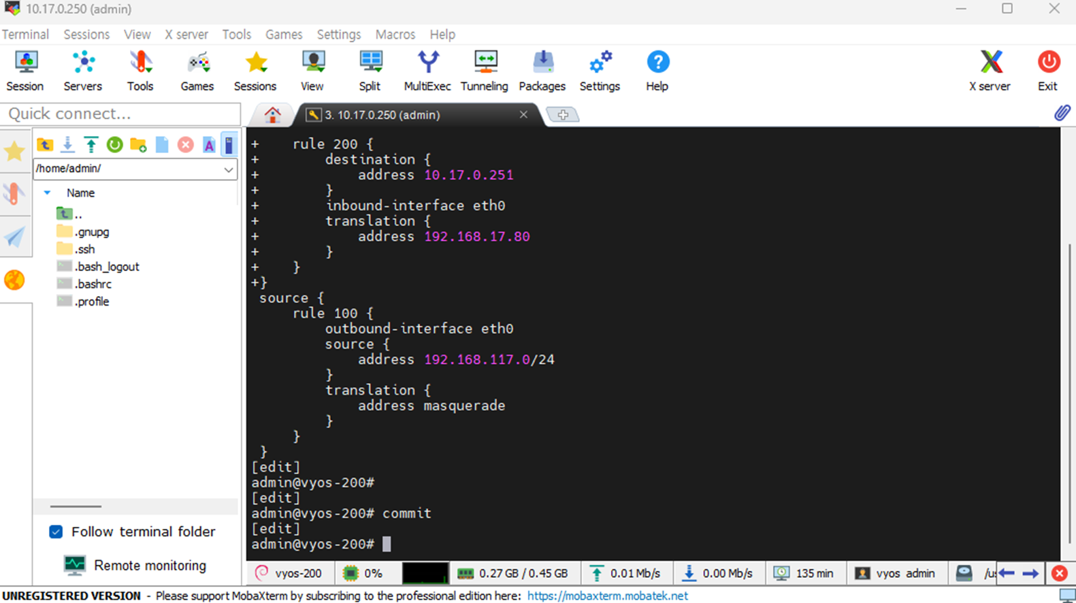Start the X server icon
1076x603 pixels.
tap(990, 71)
